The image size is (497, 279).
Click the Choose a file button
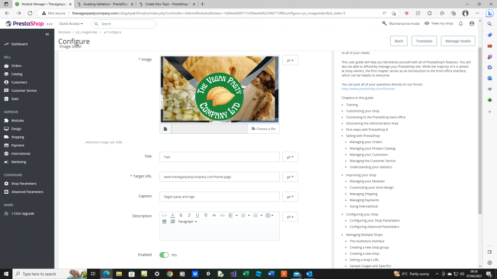tap(263, 129)
